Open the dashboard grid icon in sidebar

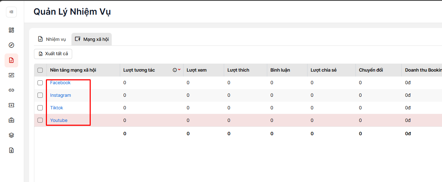[x=11, y=30]
